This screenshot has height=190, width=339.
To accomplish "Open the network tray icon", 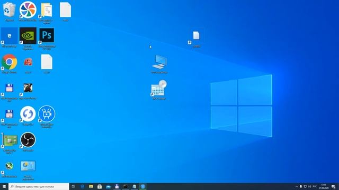I will [305, 186].
